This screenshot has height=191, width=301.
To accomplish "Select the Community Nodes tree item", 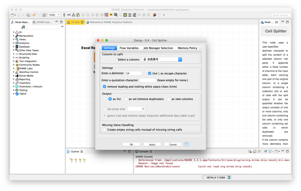I will coord(29,65).
